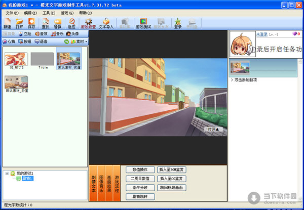
Task: Select the 心情 (Mood) category
Action: point(9,41)
